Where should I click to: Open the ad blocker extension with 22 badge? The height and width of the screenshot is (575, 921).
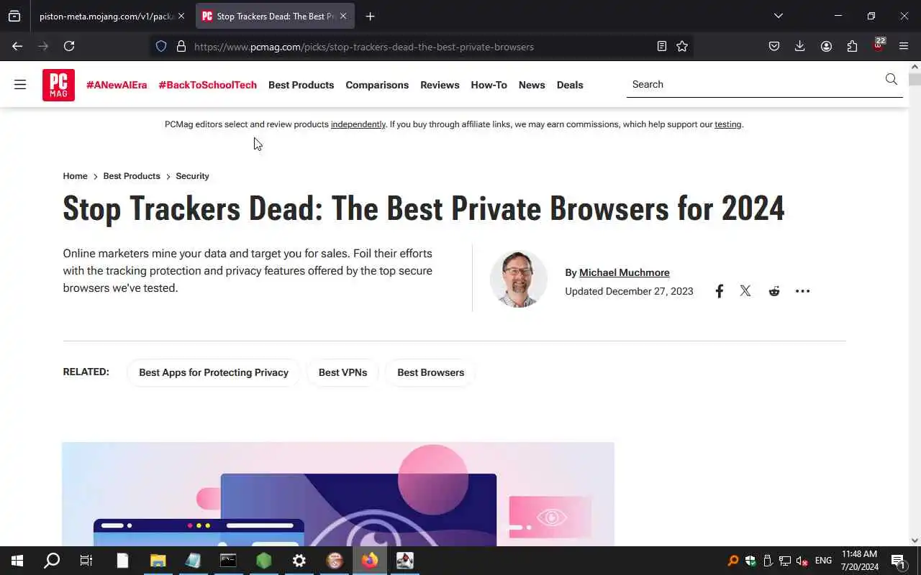pos(879,45)
